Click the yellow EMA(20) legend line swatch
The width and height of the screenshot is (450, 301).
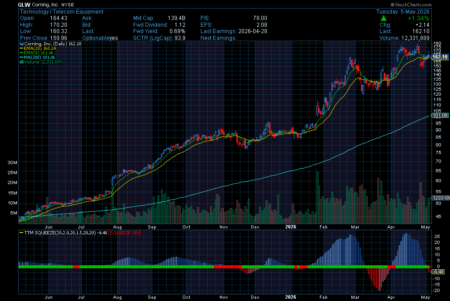(21, 49)
